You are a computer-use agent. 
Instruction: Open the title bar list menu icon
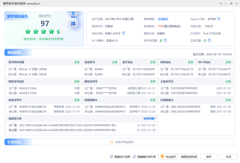221,3
